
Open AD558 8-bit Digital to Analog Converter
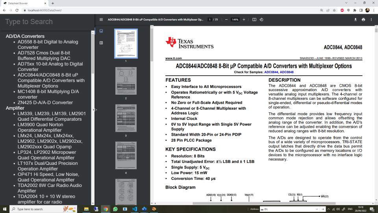coord(48,45)
